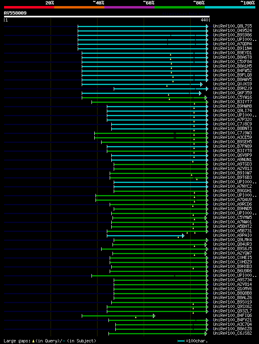The image size is (259, 344).
Task: Click the UniRef100_B8AIZ8 label
Action: pyautogui.click(x=232, y=329)
